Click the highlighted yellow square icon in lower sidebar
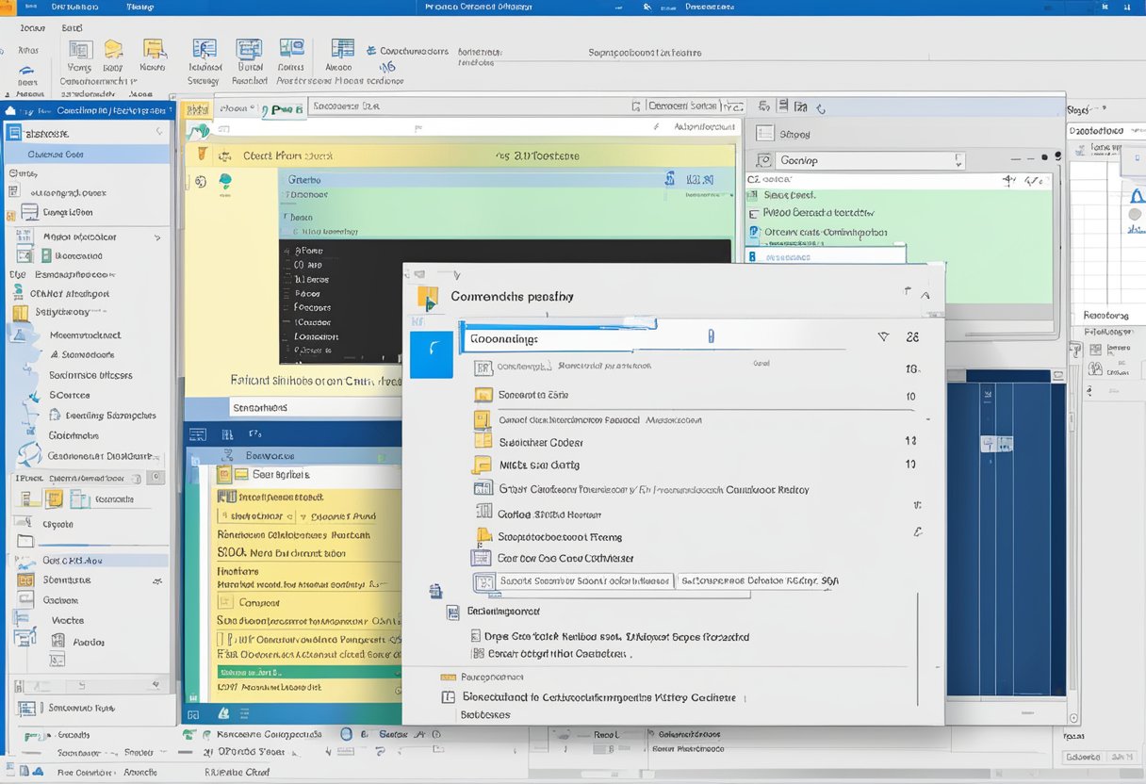This screenshot has height=784, width=1146. (x=55, y=499)
